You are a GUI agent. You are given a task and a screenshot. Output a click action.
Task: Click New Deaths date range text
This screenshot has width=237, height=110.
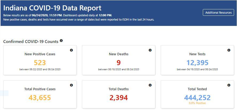(x=119, y=69)
